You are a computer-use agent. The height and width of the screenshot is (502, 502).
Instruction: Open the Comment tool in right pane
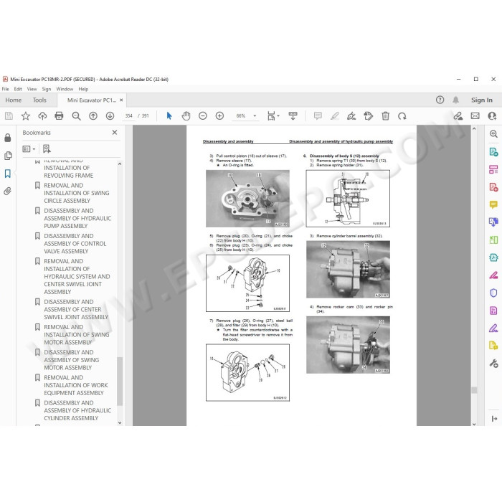(x=493, y=204)
